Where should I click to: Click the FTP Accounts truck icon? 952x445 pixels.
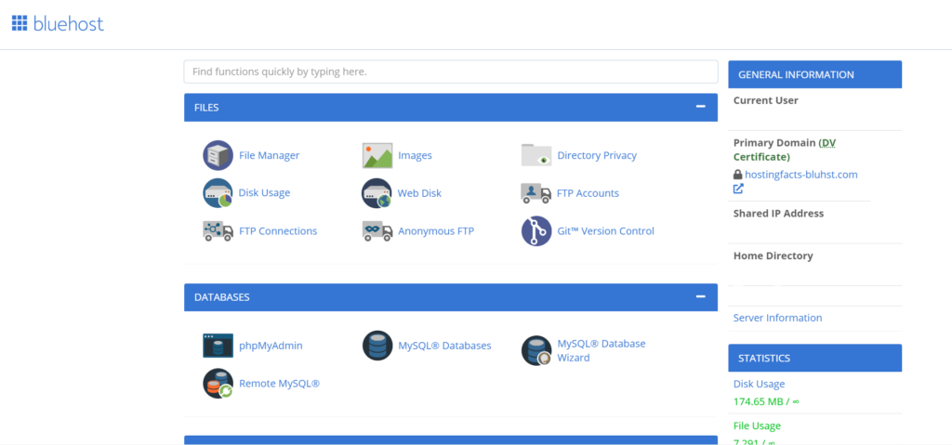[x=536, y=193]
